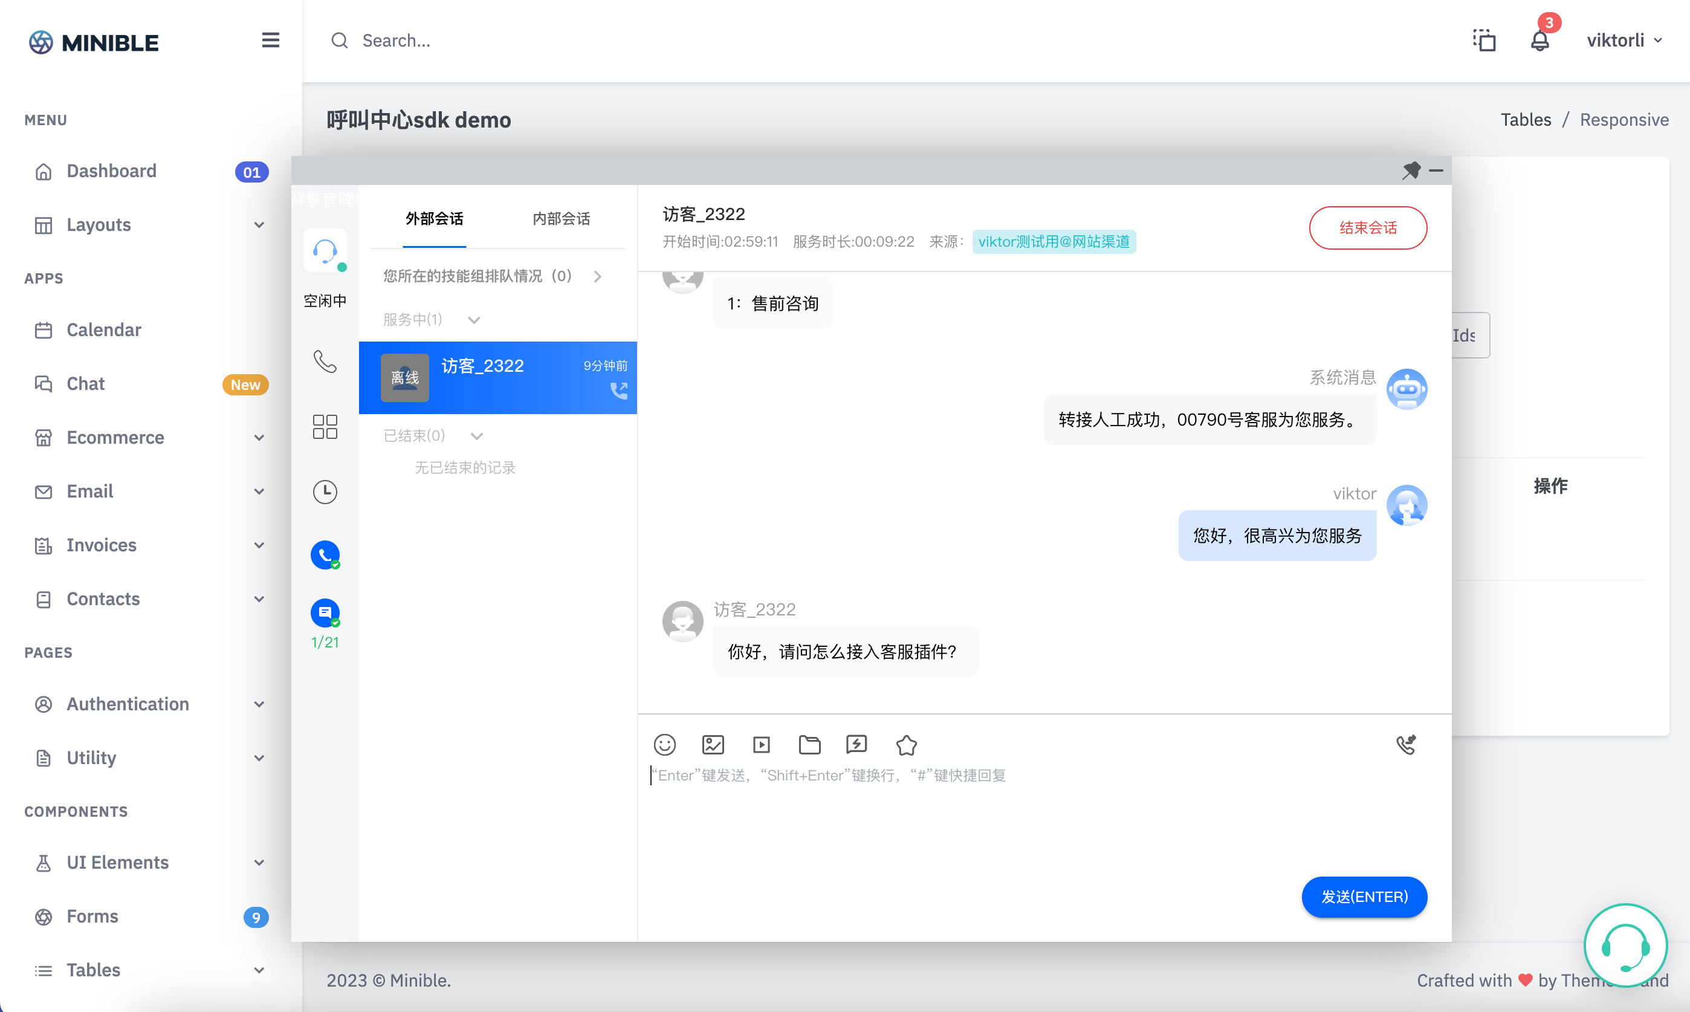
Task: Open the Chat menu item
Action: click(85, 383)
